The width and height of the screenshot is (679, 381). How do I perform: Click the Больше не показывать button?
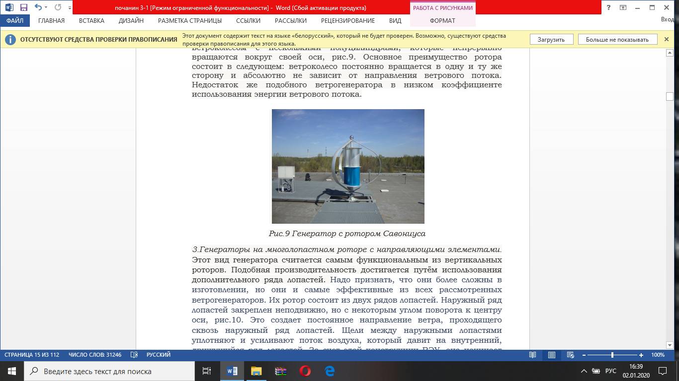pos(617,40)
